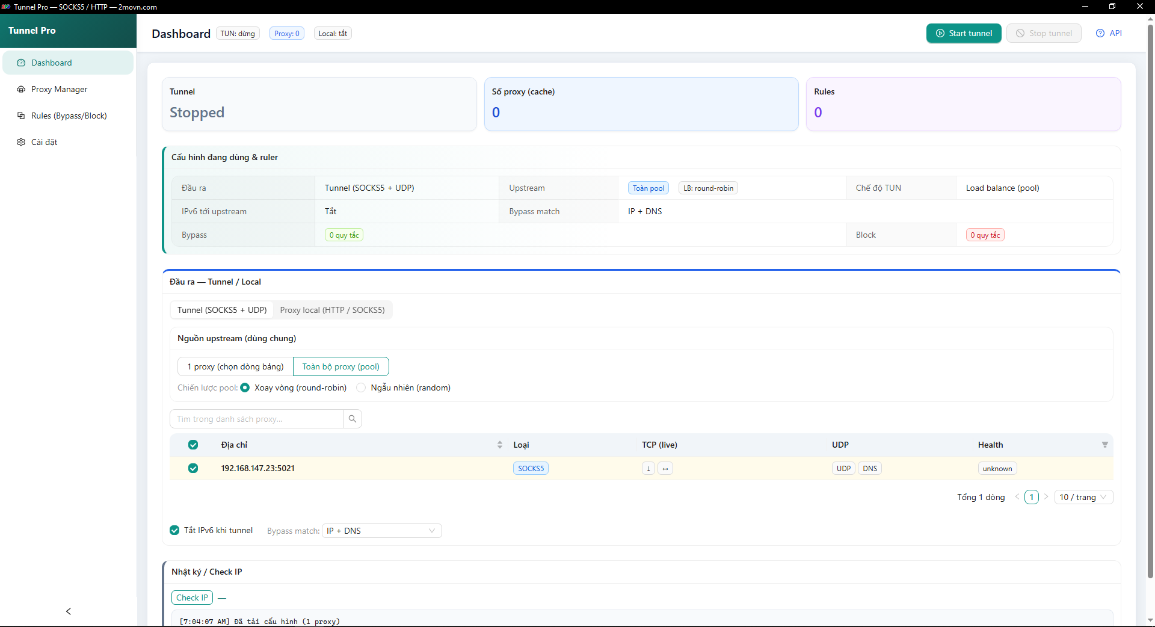Click the vertical page scrollbar

click(x=1150, y=301)
